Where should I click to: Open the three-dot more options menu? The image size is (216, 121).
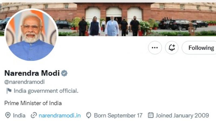(155, 48)
